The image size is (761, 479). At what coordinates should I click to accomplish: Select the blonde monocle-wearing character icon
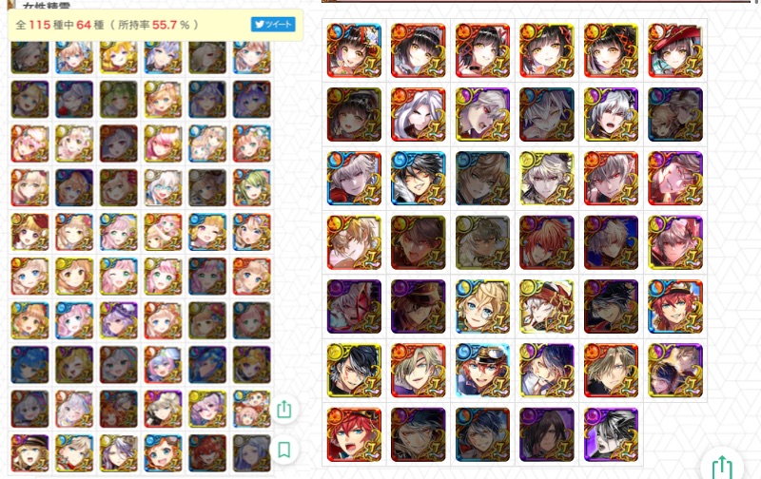click(x=482, y=306)
